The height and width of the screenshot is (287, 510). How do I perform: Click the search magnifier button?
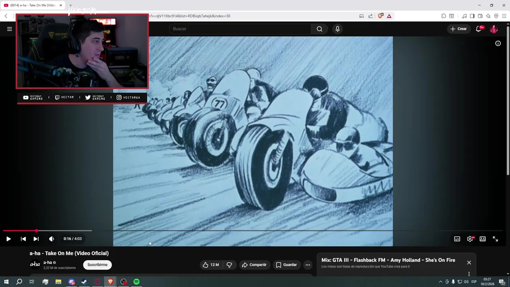320,29
